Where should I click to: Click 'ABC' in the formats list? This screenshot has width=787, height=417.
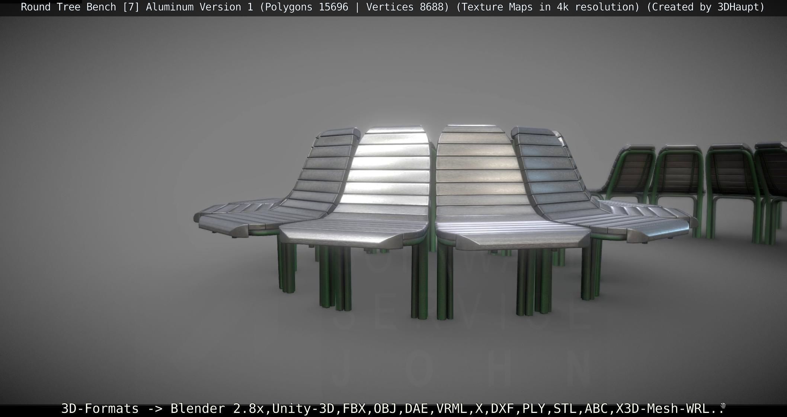pyautogui.click(x=596, y=408)
